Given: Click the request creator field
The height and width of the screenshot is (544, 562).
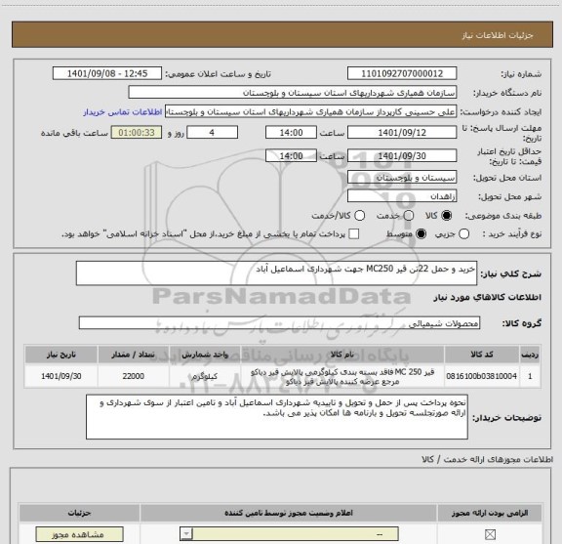Looking at the screenshot, I should [310, 112].
